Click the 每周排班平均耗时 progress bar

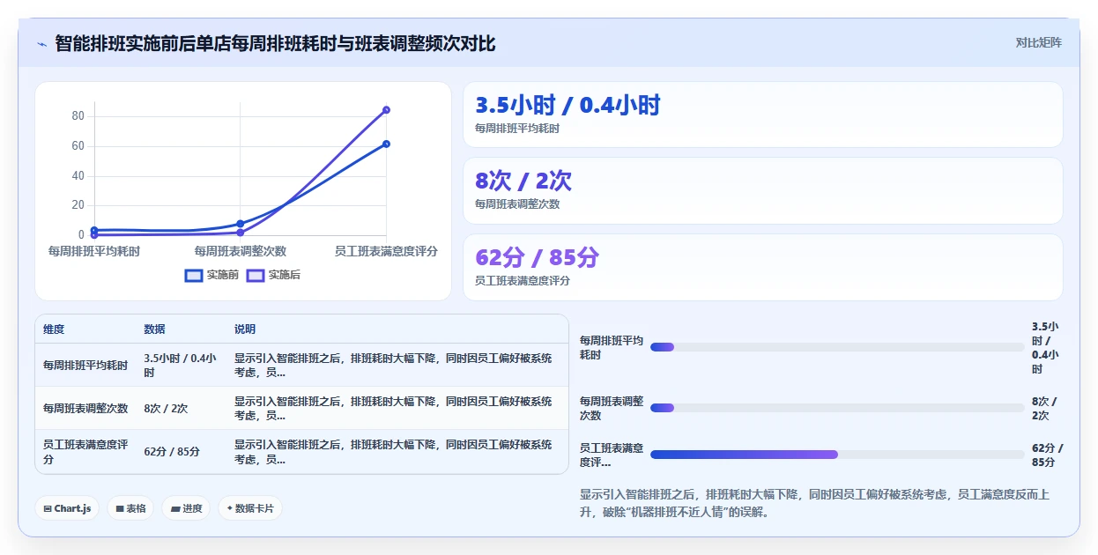coord(837,347)
